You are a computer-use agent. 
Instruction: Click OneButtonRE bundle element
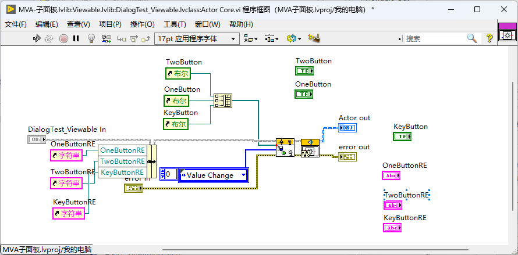pos(122,150)
